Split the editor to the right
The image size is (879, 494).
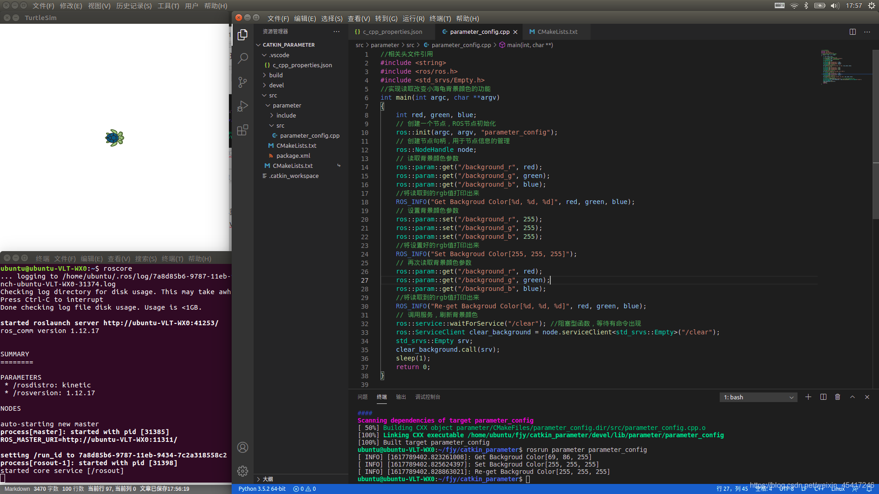pos(852,32)
